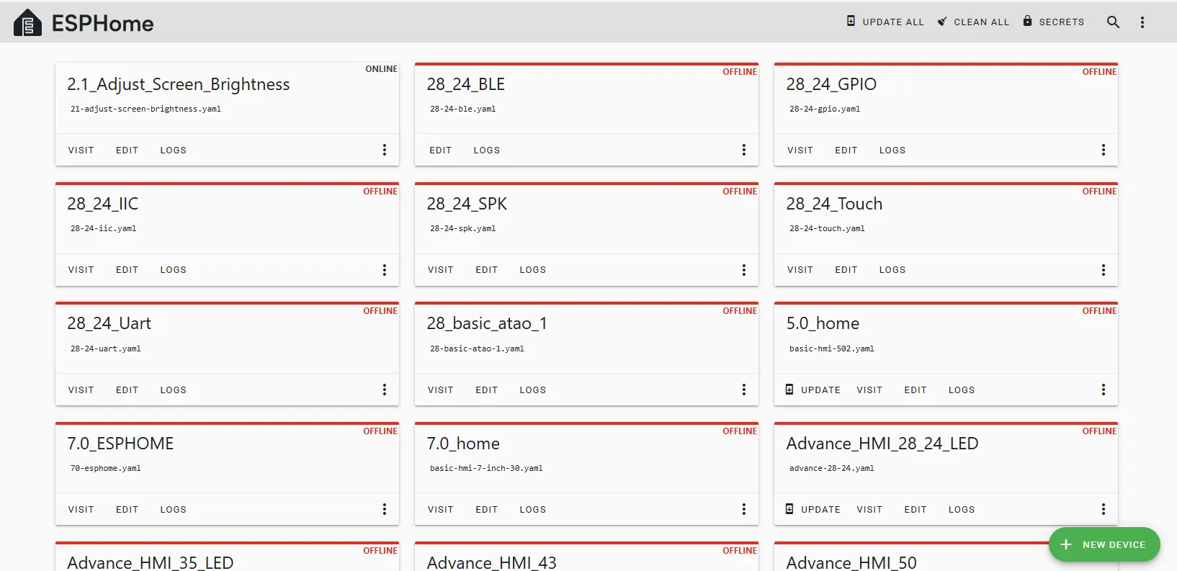Click the Update All icon in header
The image size is (1177, 571).
click(851, 22)
